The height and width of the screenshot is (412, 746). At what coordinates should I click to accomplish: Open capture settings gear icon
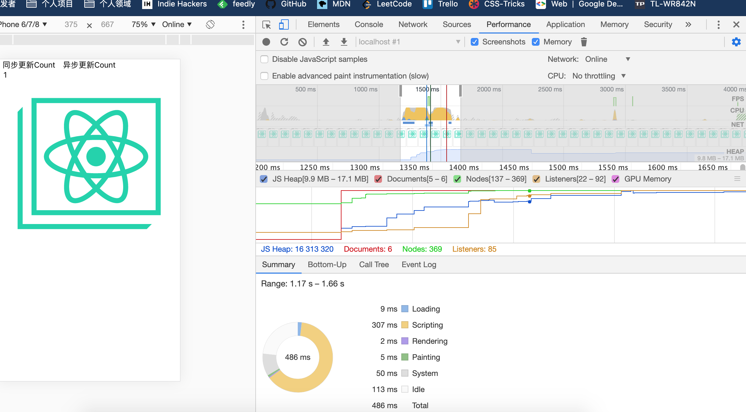(736, 42)
